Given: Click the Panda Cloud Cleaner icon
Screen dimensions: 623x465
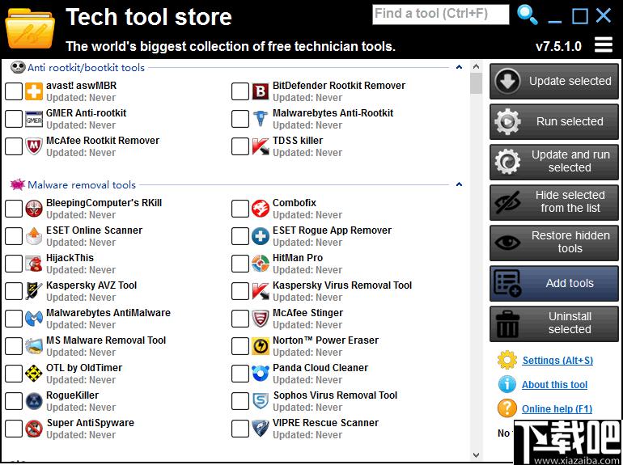Looking at the screenshot, I should click(261, 374).
